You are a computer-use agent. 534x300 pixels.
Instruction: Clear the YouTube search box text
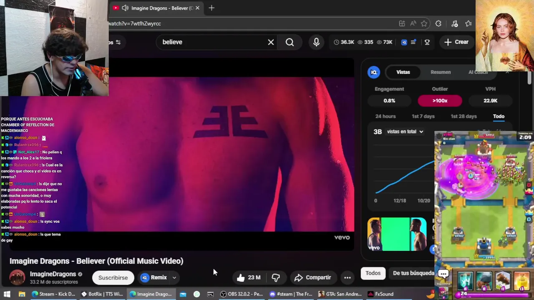click(271, 42)
